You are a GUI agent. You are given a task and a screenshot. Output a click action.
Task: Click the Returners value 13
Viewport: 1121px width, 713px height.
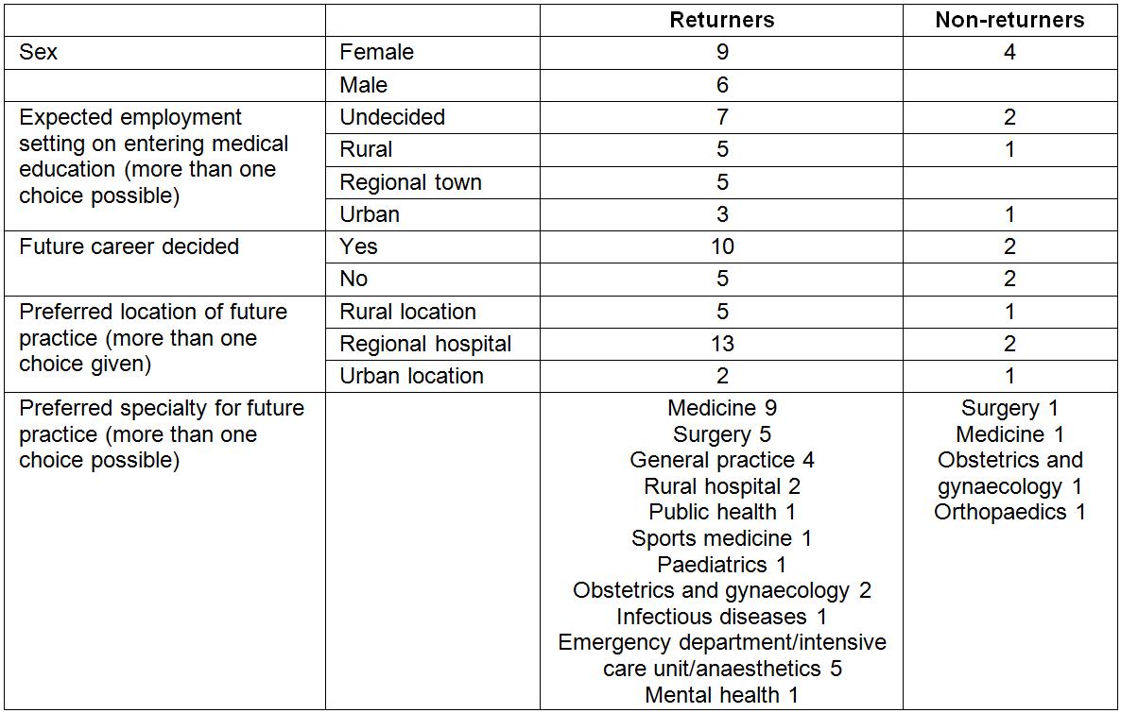tap(722, 345)
